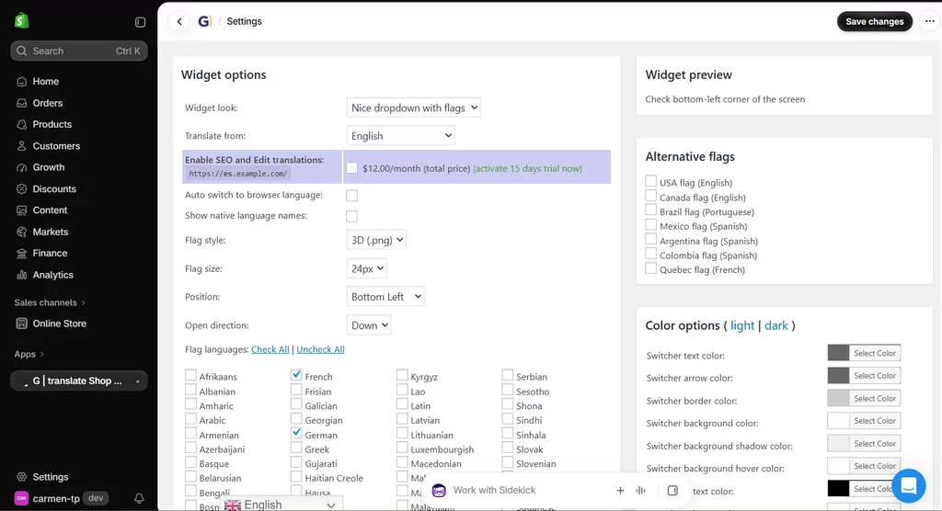This screenshot has width=942, height=511.
Task: Click the carmen-tp store avatar
Action: (21, 498)
